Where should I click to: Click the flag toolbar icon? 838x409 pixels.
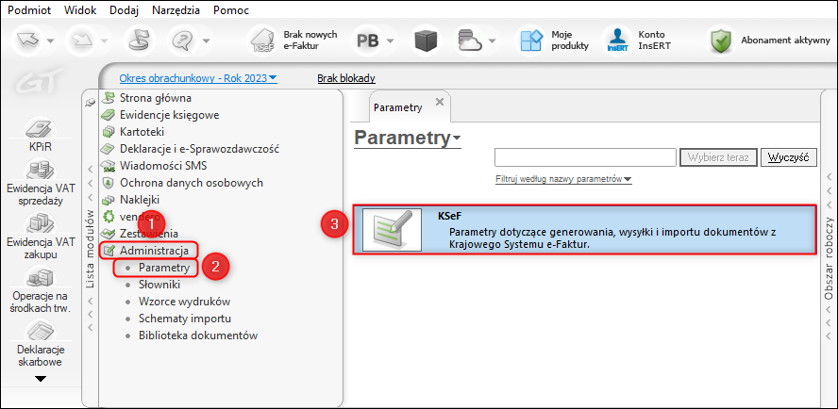(139, 41)
